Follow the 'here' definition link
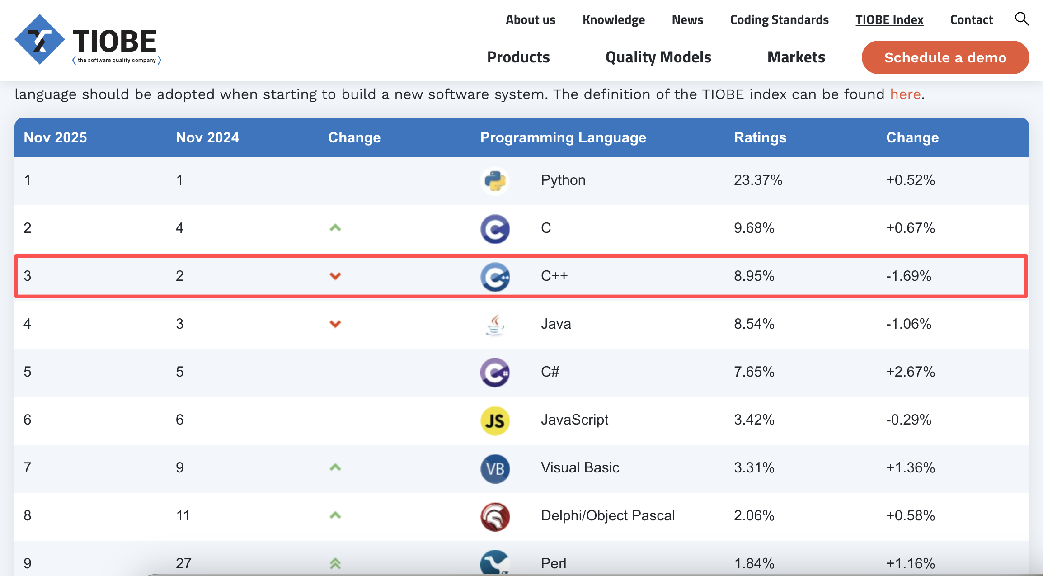 coord(905,94)
